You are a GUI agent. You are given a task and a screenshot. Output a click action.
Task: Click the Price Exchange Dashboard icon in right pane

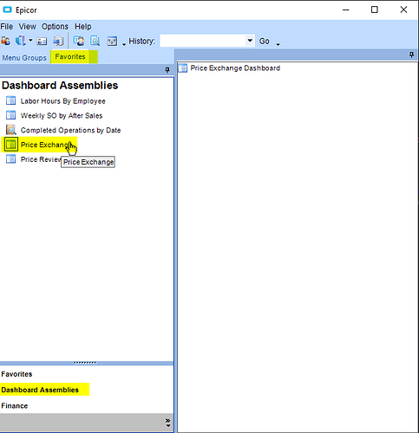(183, 68)
